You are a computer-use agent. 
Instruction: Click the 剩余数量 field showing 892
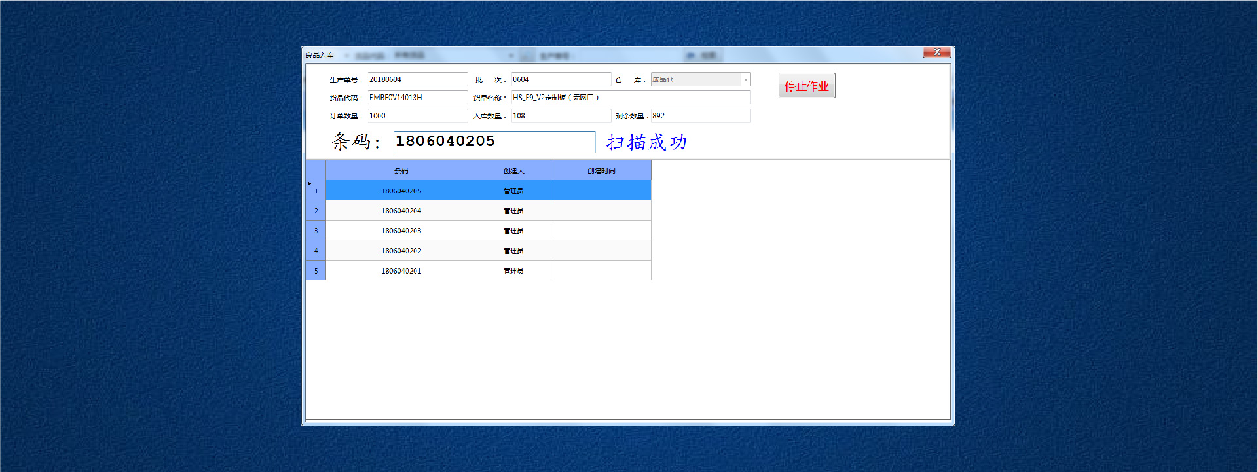coord(700,116)
